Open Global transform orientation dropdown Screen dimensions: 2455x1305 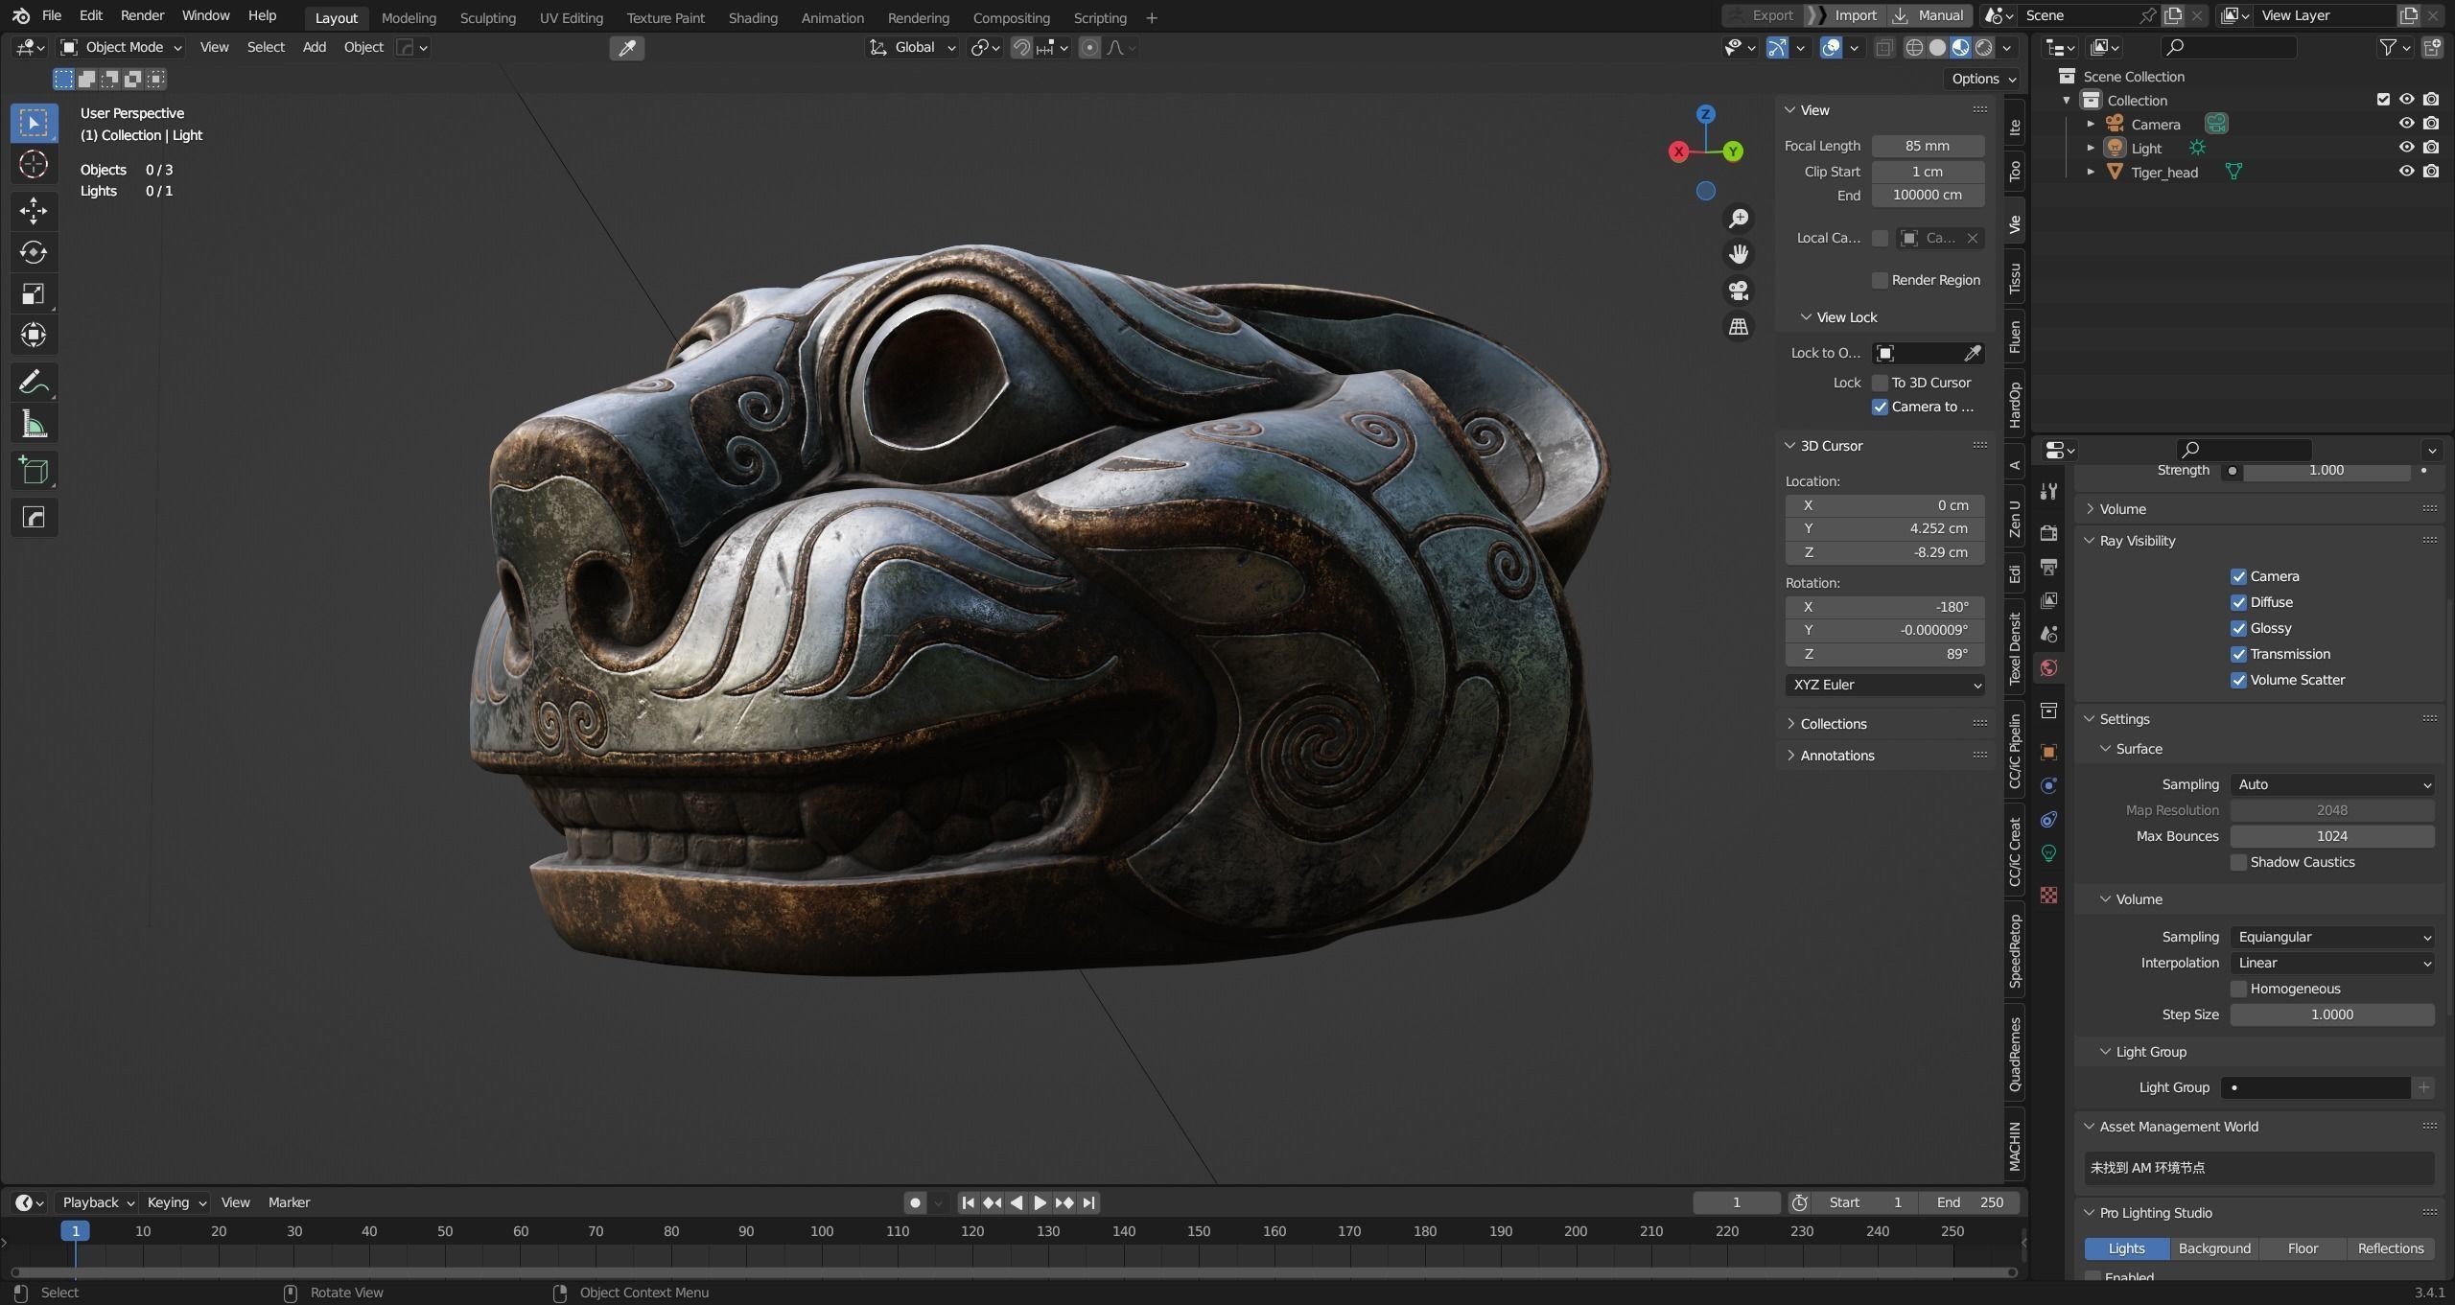(x=912, y=47)
